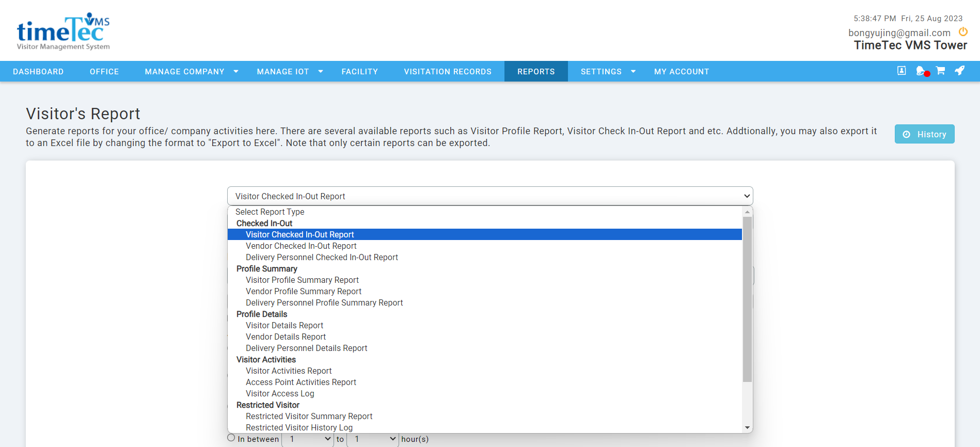Click the report list scrollbar thumb
The height and width of the screenshot is (447, 980).
point(747,299)
